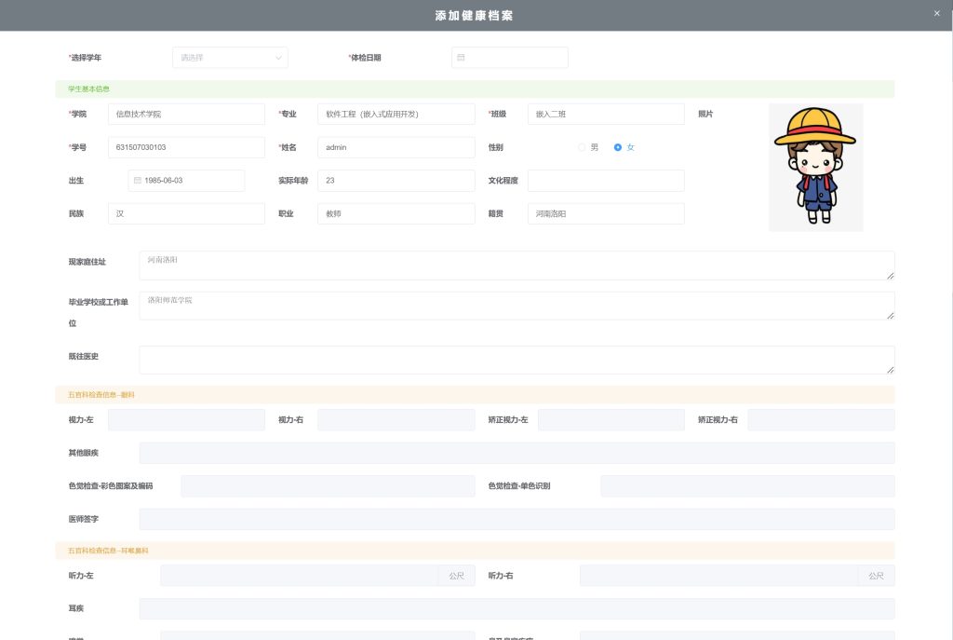This screenshot has height=640, width=953.
Task: Click the 听力-右 input field
Action: pos(719,576)
